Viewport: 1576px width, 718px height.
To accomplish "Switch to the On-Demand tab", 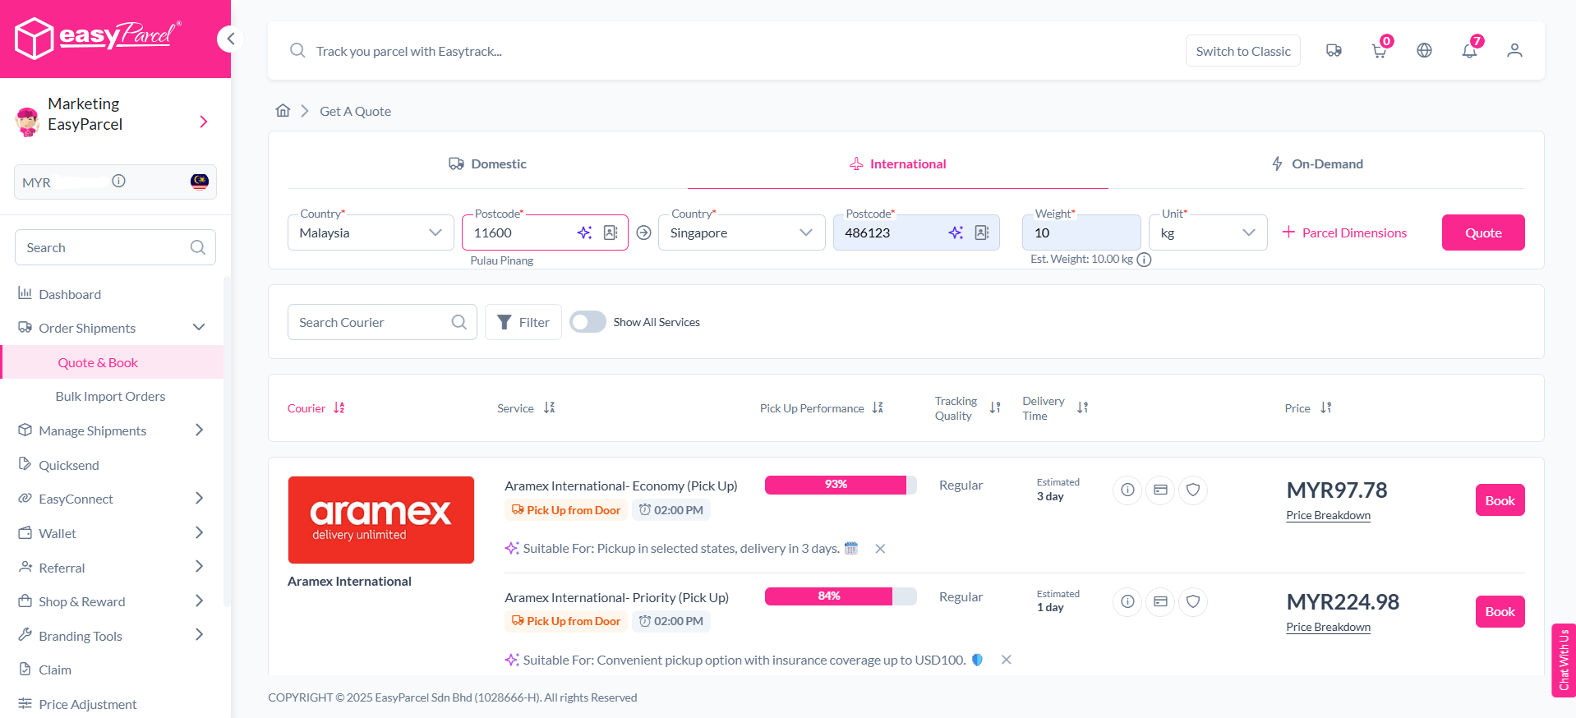I will [x=1317, y=164].
